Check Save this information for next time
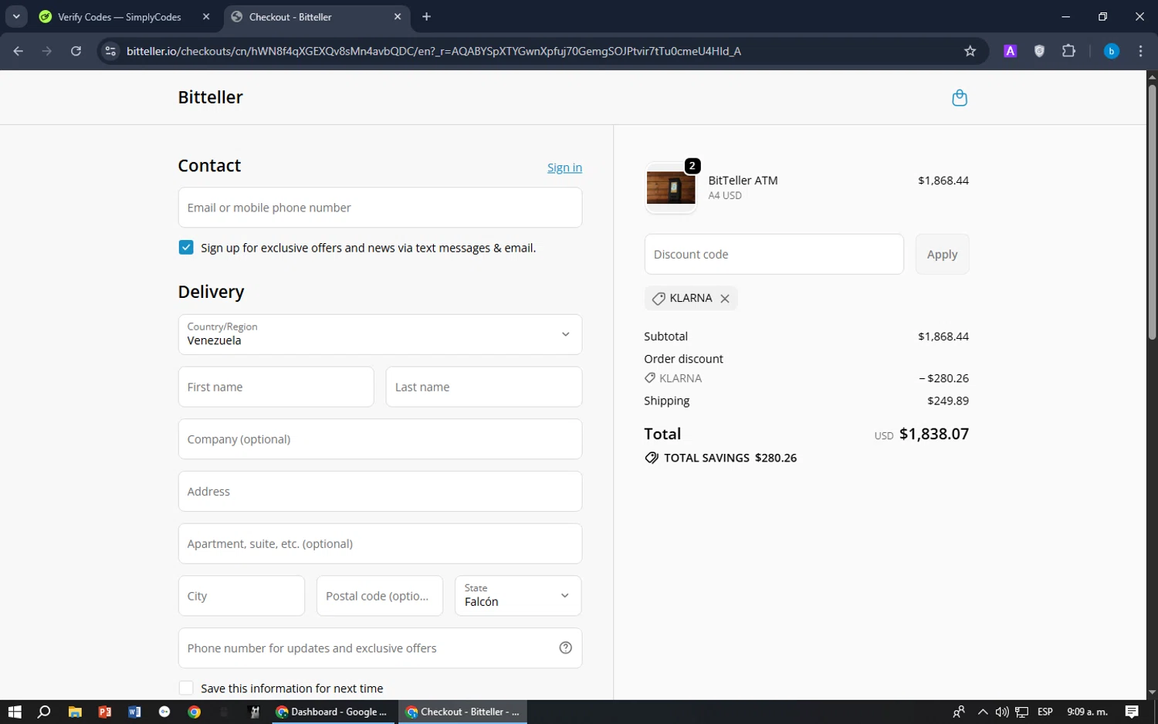This screenshot has height=724, width=1158. point(186,688)
